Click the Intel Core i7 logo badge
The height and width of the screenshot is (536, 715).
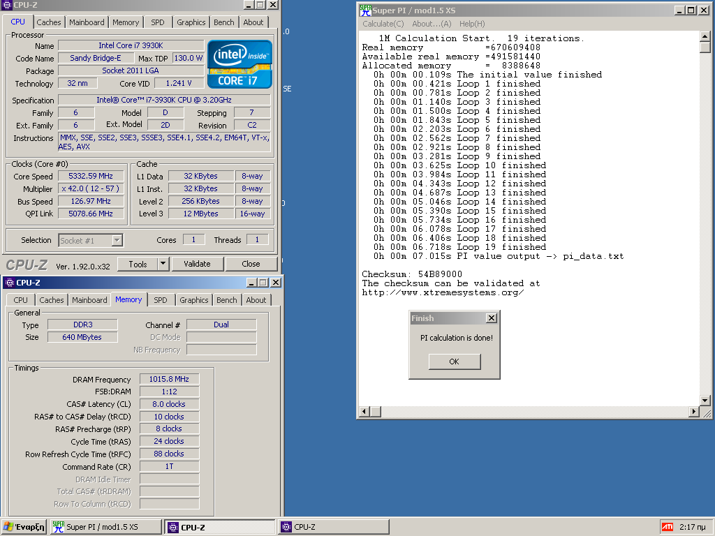pos(240,64)
